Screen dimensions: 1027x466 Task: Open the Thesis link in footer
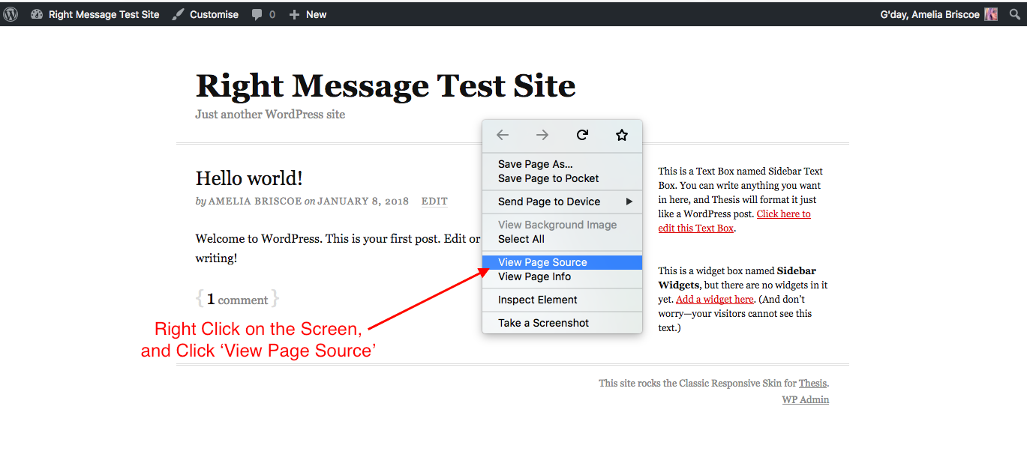click(x=812, y=384)
